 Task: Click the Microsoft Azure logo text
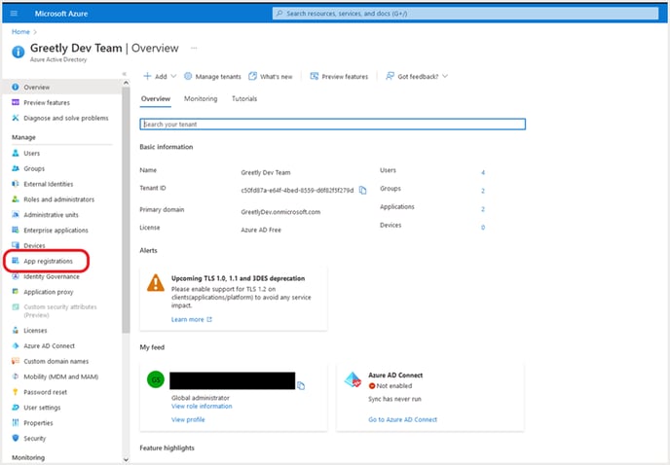[61, 14]
